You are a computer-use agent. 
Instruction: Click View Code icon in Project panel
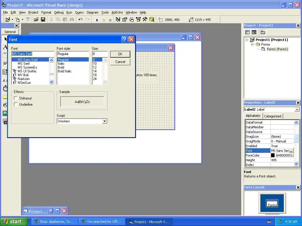point(247,32)
